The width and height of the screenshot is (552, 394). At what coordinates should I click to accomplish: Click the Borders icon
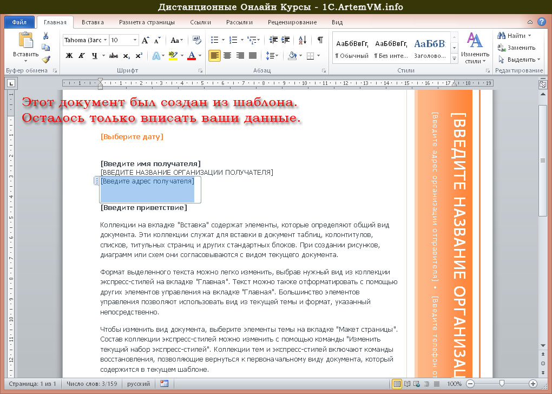point(310,56)
